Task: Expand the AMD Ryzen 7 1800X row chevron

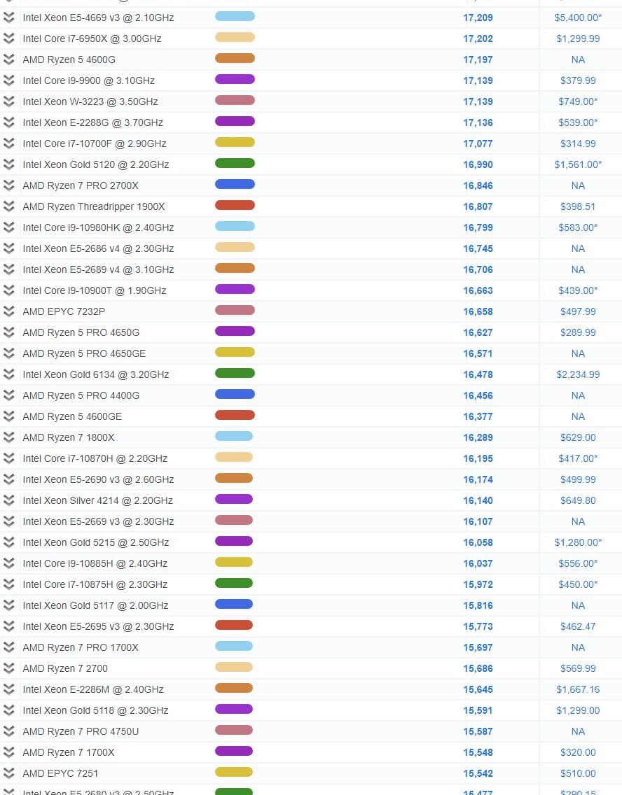Action: point(8,437)
